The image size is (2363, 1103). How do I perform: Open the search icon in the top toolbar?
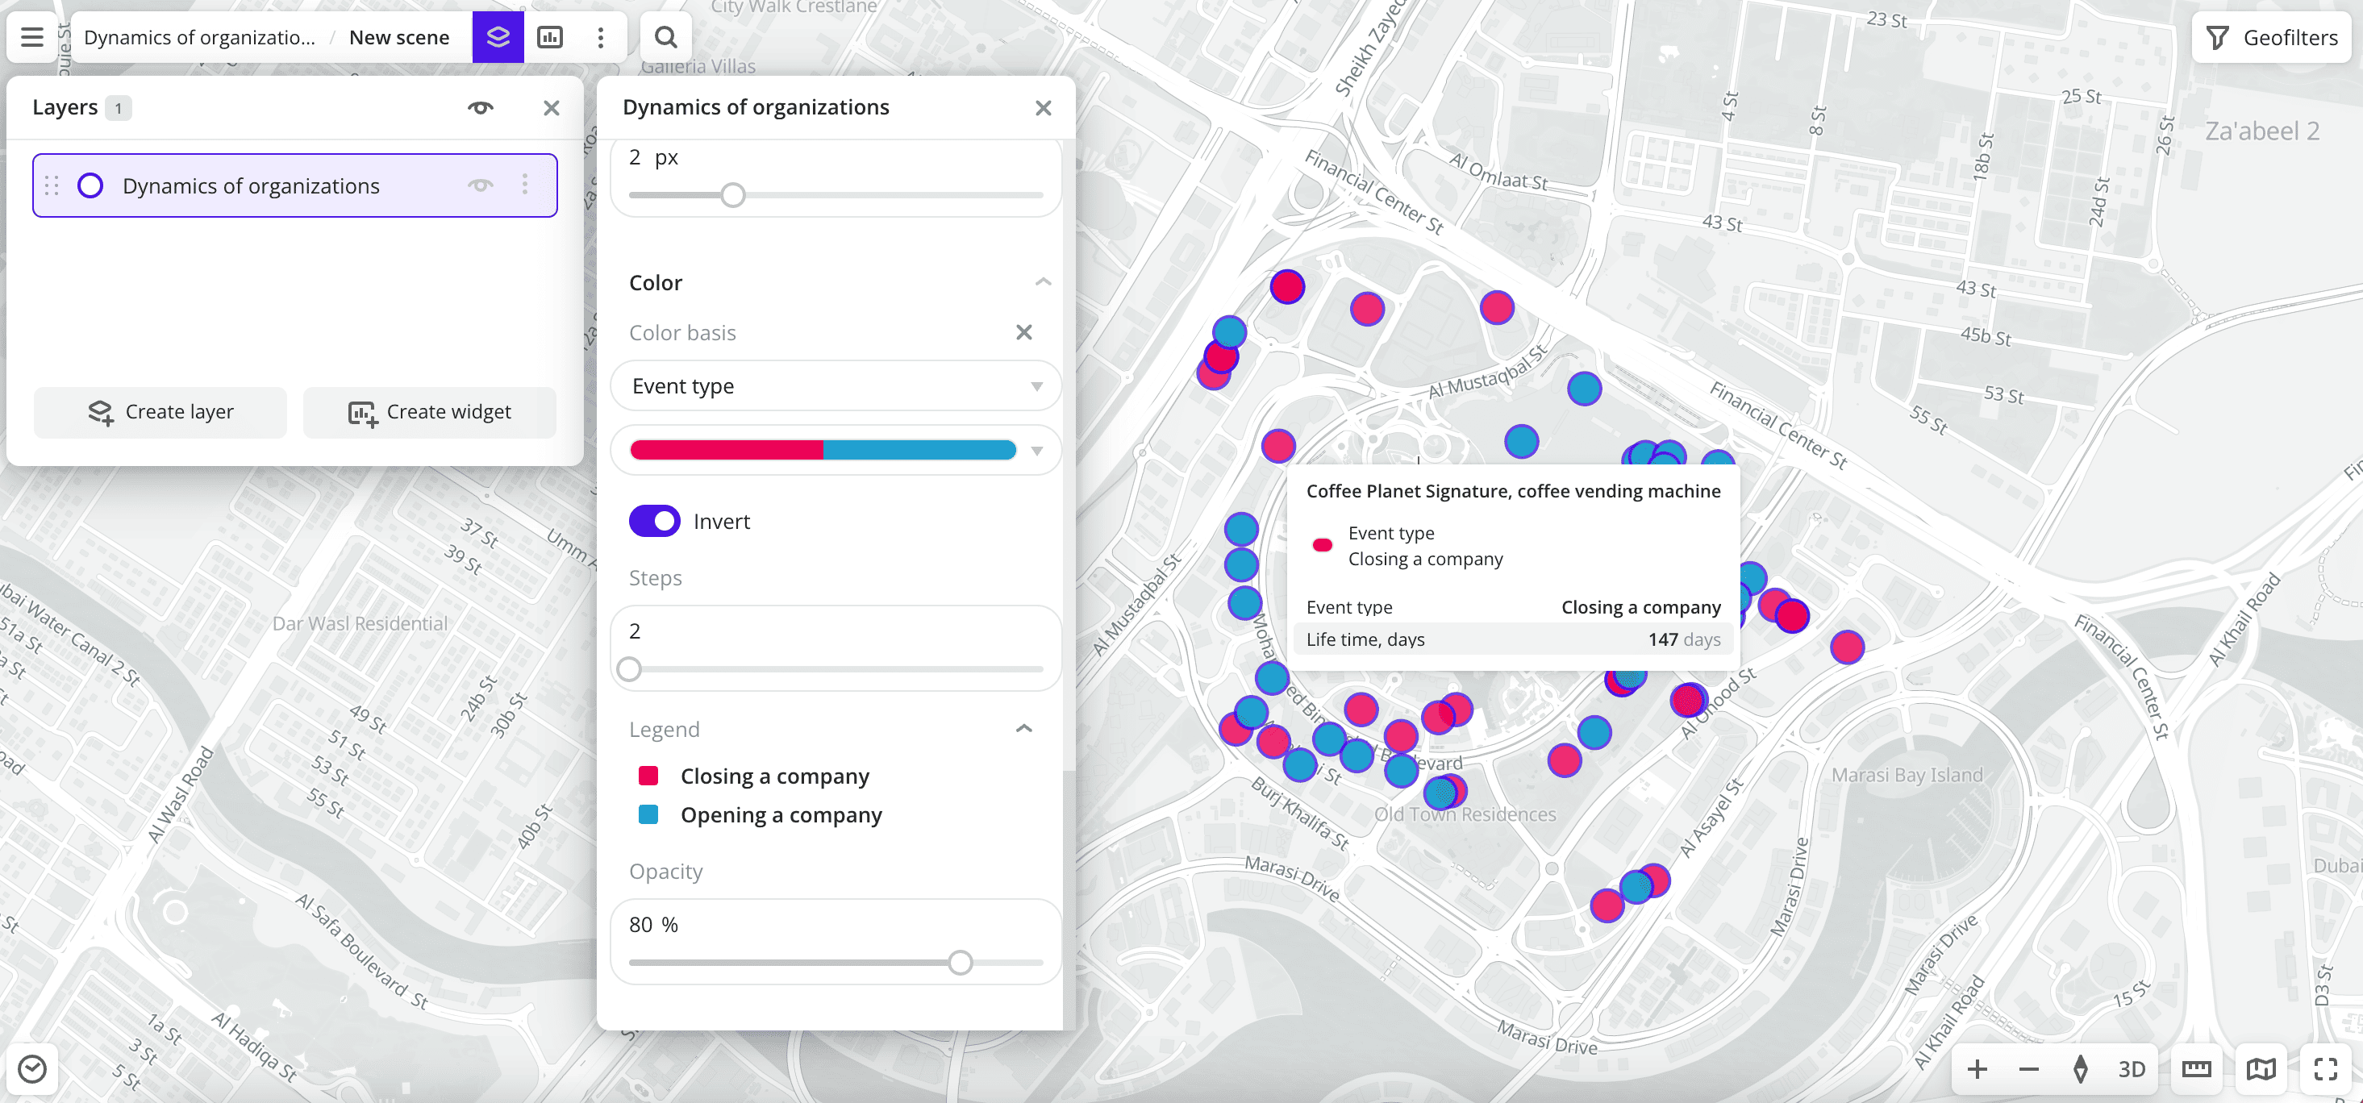(665, 36)
